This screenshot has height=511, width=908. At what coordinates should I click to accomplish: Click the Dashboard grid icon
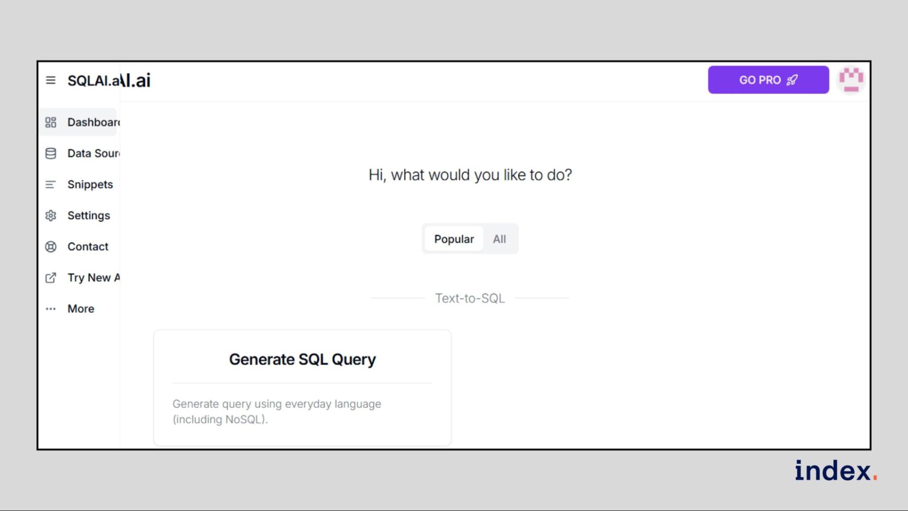pos(50,122)
